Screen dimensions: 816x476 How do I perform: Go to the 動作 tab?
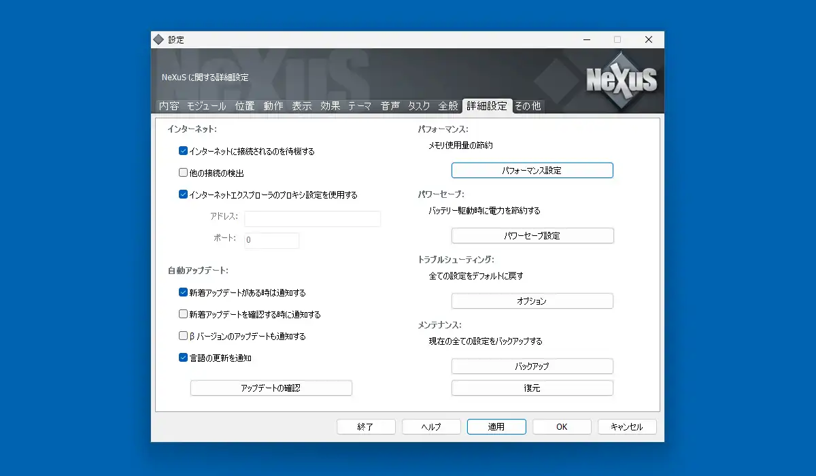tap(273, 106)
